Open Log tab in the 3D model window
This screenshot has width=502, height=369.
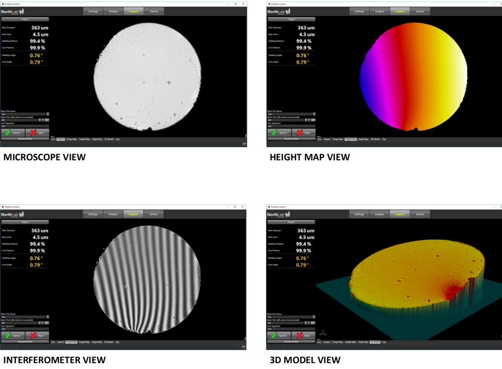point(384,342)
